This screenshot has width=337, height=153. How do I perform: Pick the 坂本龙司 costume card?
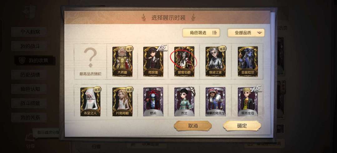(x=247, y=102)
